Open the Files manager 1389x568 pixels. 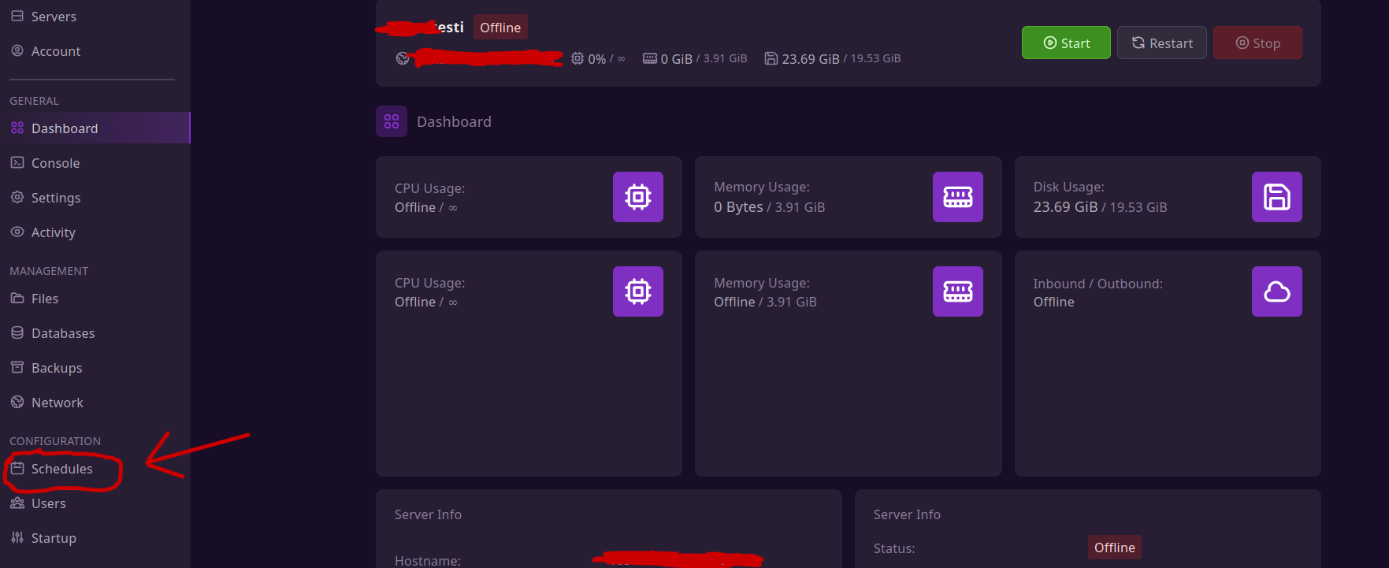tap(45, 299)
